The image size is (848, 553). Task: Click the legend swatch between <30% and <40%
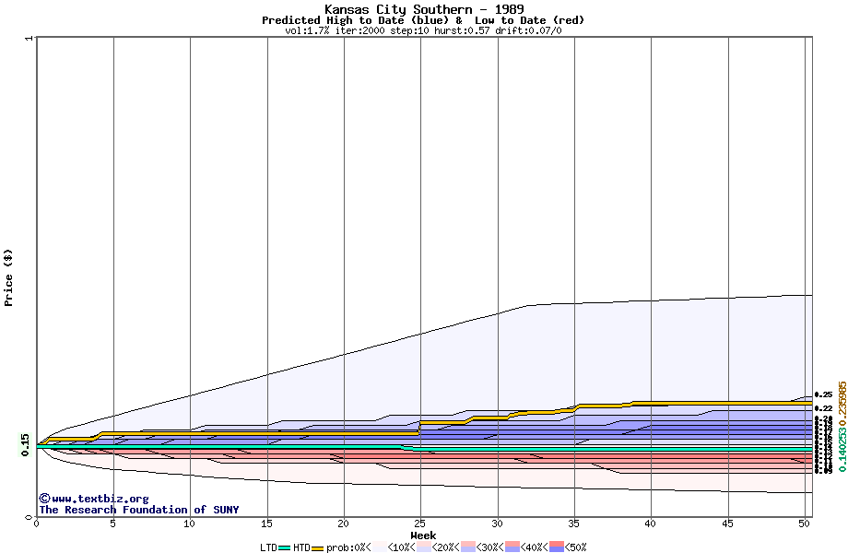512,547
